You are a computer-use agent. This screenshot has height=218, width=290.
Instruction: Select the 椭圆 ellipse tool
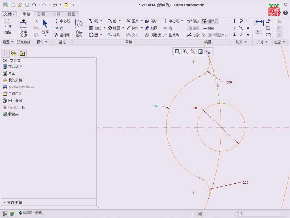click(x=114, y=28)
